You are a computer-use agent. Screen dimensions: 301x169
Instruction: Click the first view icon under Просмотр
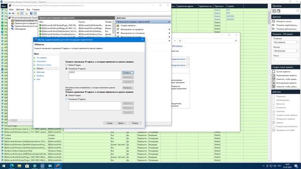[274, 11]
